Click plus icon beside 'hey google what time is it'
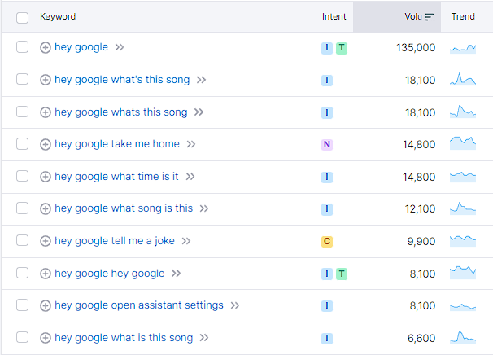The image size is (493, 355). pyautogui.click(x=46, y=177)
